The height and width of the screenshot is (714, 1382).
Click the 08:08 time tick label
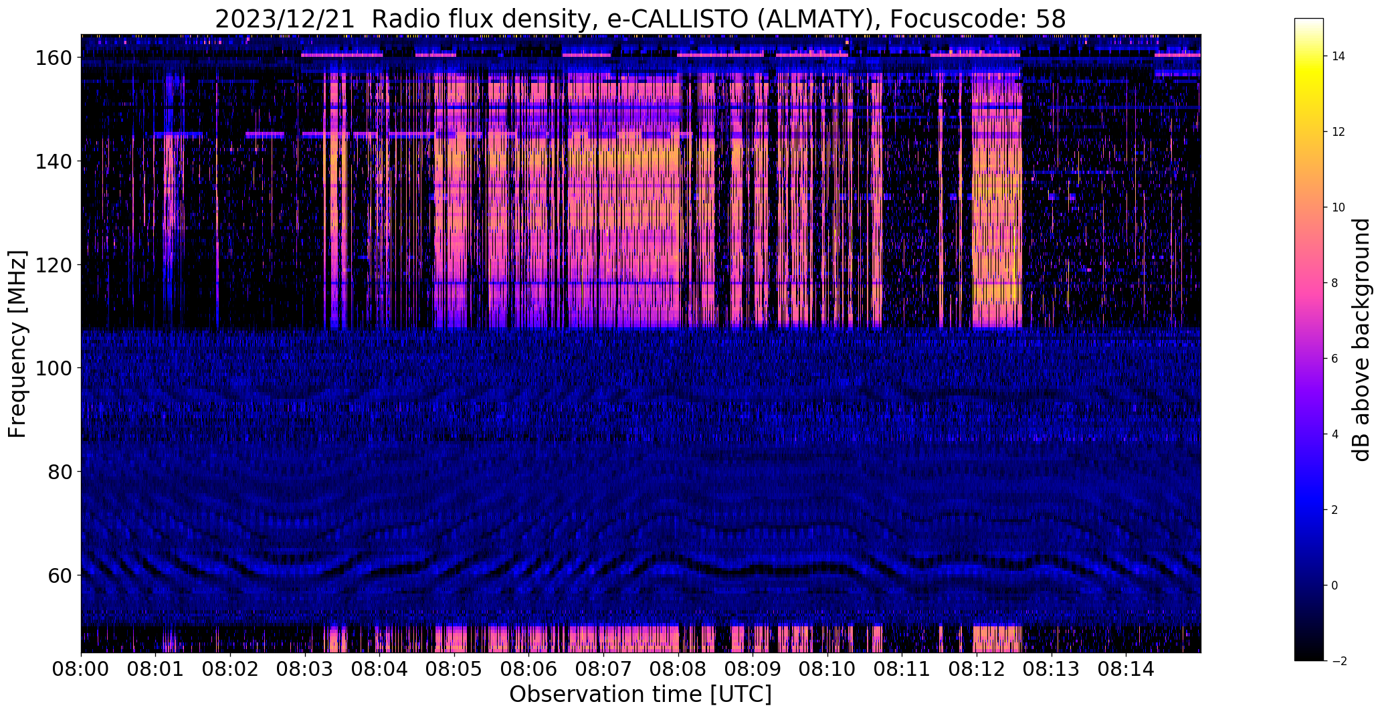(x=678, y=668)
